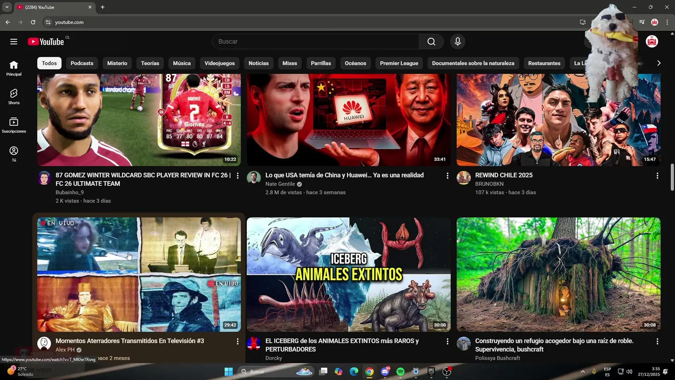Viewport: 675px width, 380px height.
Task: Select the Océanos filter chip
Action: (x=355, y=63)
